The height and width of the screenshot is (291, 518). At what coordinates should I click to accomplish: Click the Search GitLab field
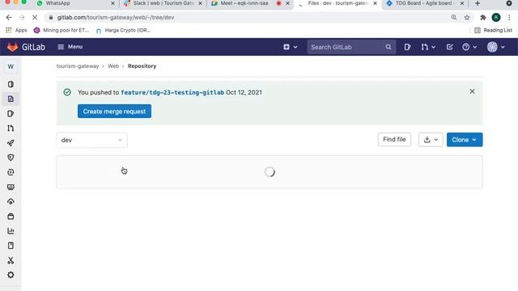click(351, 47)
